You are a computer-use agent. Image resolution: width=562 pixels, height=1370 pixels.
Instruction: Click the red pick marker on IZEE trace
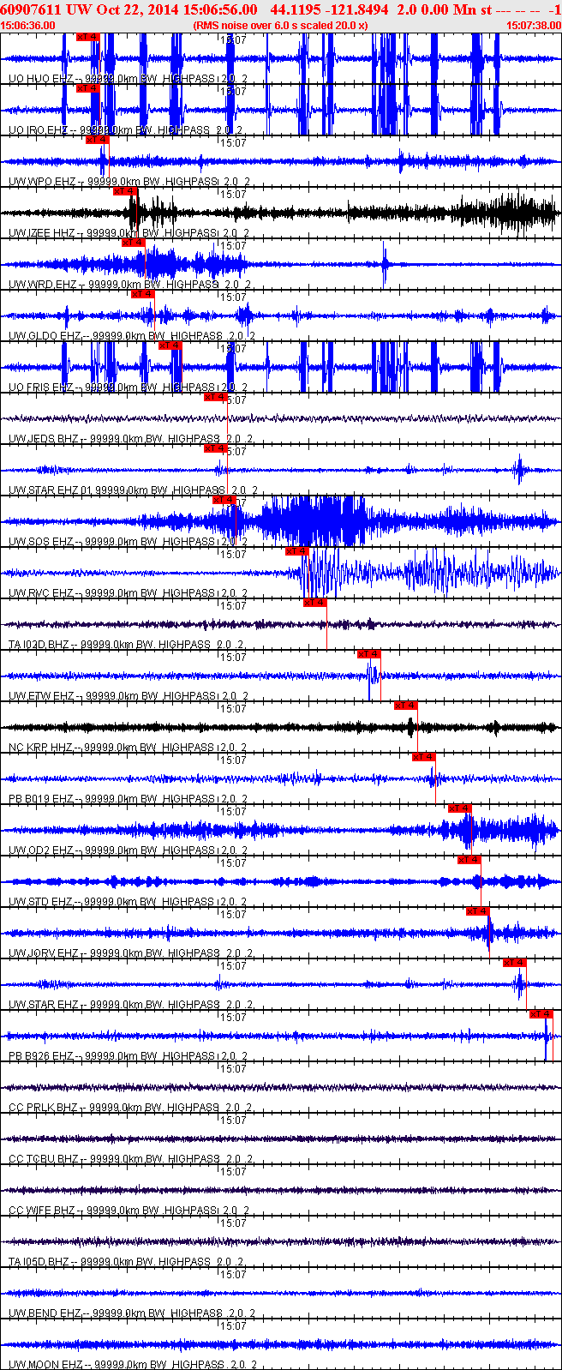(125, 191)
